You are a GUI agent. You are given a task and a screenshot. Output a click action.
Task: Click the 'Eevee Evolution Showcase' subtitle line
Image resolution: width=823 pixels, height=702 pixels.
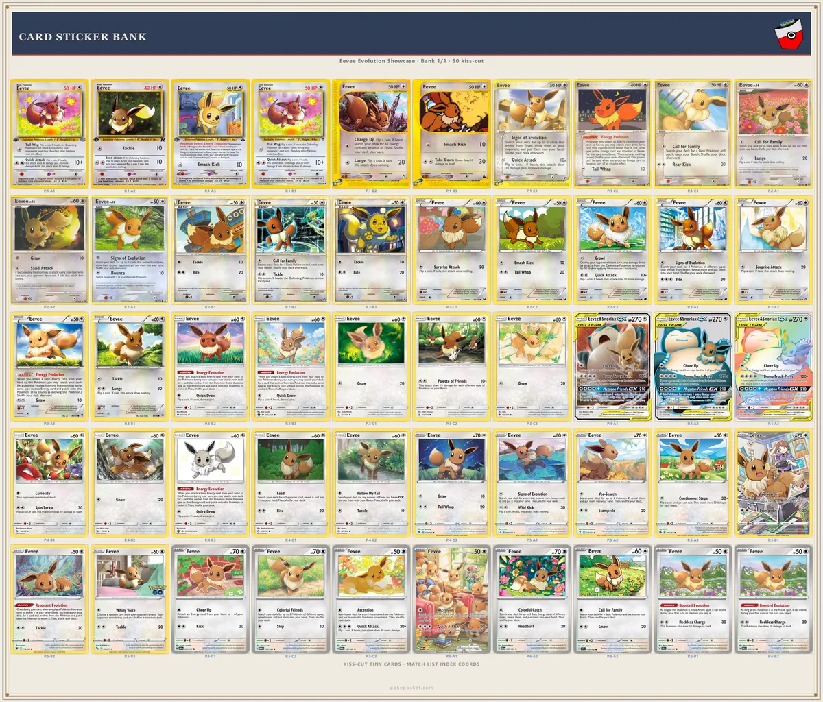(x=411, y=61)
